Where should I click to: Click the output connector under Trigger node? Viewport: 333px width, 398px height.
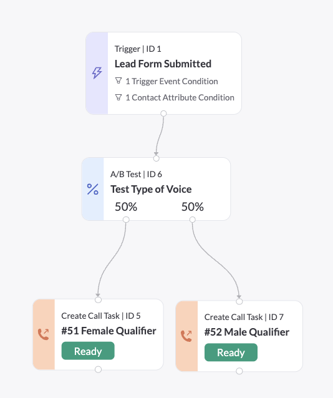pos(164,114)
